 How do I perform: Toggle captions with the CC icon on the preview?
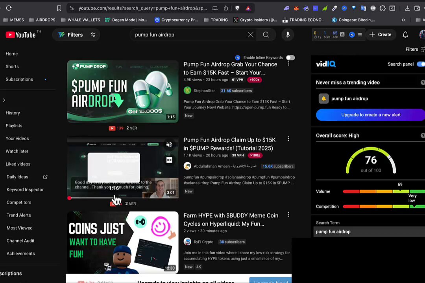pyautogui.click(x=169, y=160)
